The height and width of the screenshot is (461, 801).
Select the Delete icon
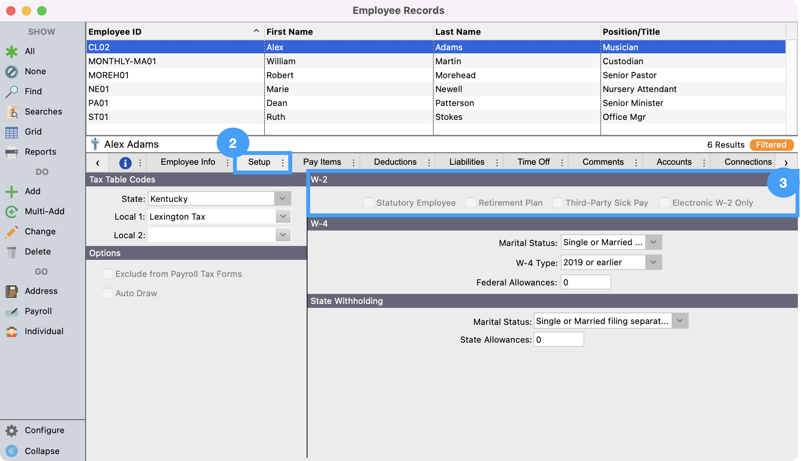pyautogui.click(x=12, y=251)
